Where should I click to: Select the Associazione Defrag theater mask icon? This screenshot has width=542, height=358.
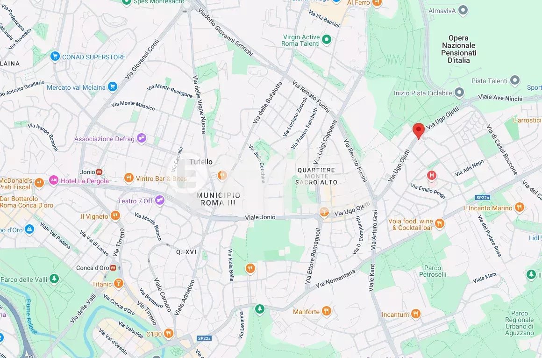click(x=141, y=138)
